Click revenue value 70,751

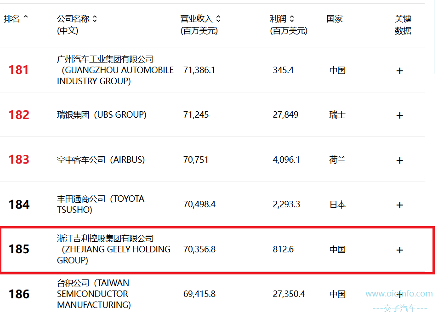pyautogui.click(x=196, y=160)
